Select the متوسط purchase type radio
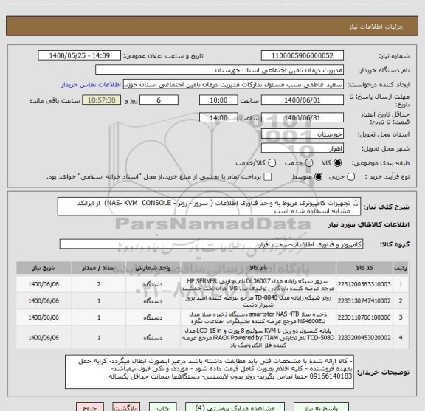This screenshot has width=425, height=411. pos(319,177)
